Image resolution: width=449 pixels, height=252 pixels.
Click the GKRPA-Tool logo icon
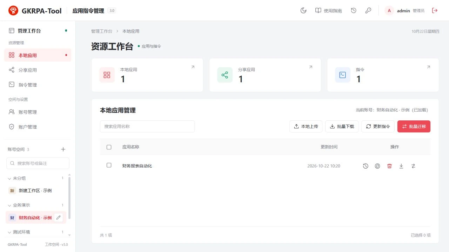tap(13, 10)
